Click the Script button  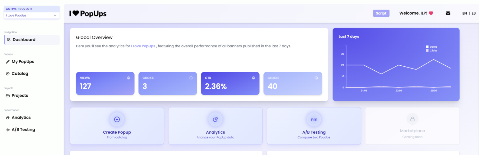click(x=381, y=13)
